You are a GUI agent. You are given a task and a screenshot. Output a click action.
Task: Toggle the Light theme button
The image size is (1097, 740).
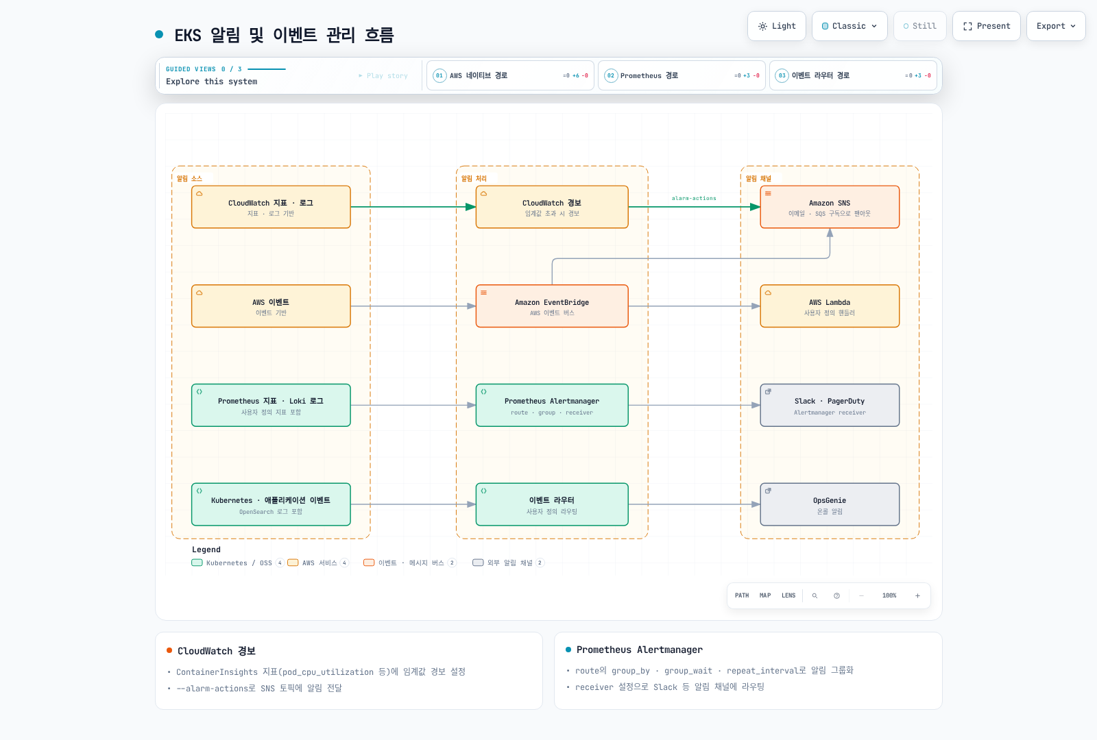[777, 26]
